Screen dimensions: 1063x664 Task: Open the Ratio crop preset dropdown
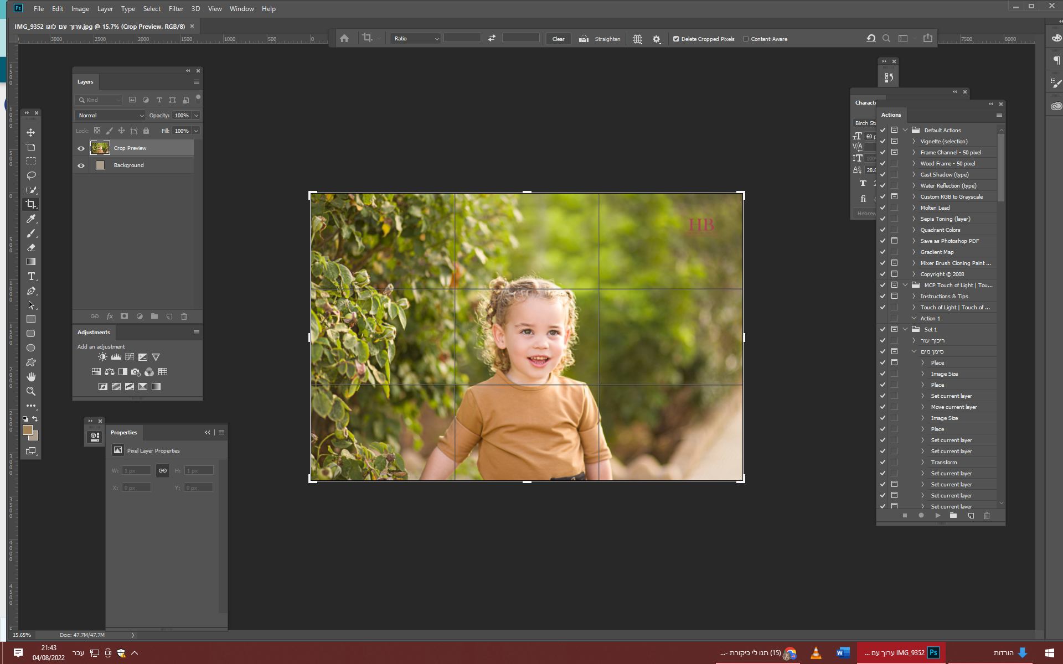(x=415, y=39)
